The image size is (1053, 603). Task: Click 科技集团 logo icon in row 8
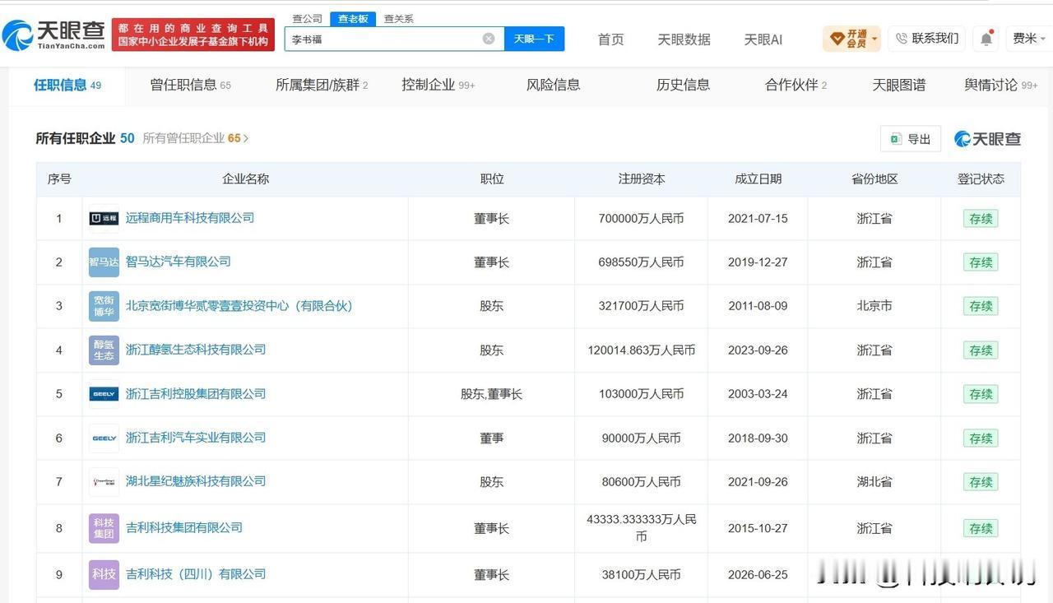104,528
